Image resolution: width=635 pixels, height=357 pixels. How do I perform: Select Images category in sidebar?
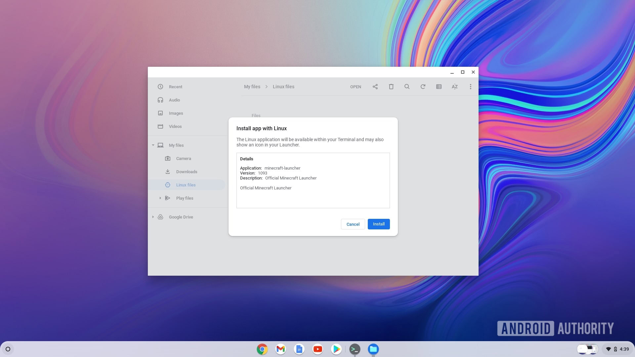click(x=176, y=113)
